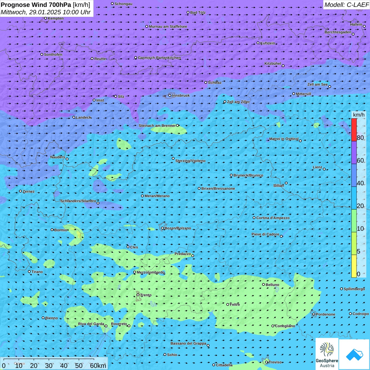Select the Bozen/Bolzano label

[178, 228]
